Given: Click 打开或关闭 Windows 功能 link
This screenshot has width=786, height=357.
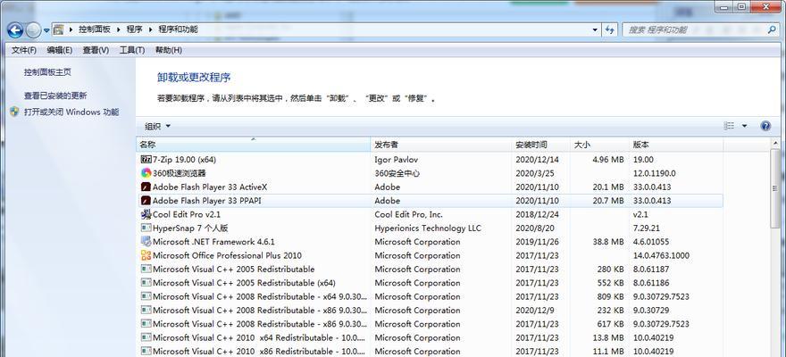Looking at the screenshot, I should [71, 112].
